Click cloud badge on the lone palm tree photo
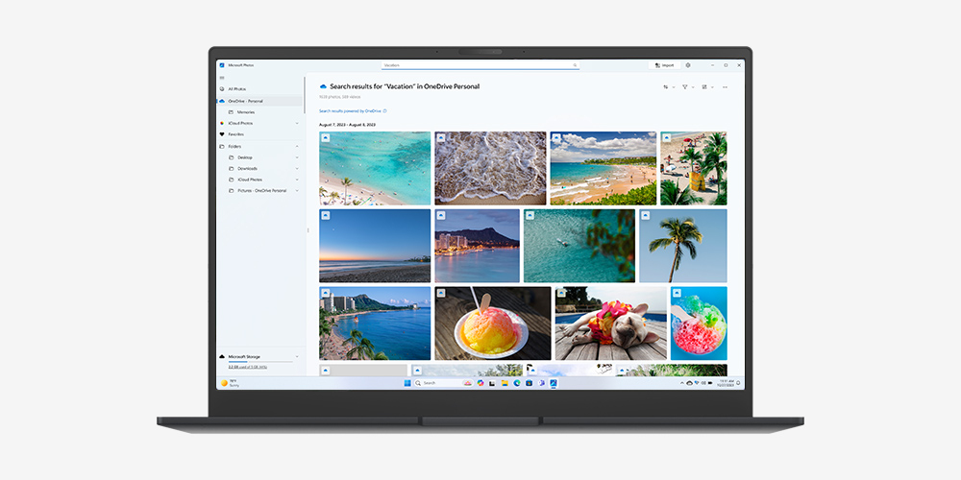The width and height of the screenshot is (961, 480). click(646, 215)
